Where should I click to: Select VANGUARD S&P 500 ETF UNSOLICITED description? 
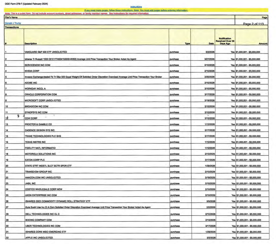coord(46,52)
